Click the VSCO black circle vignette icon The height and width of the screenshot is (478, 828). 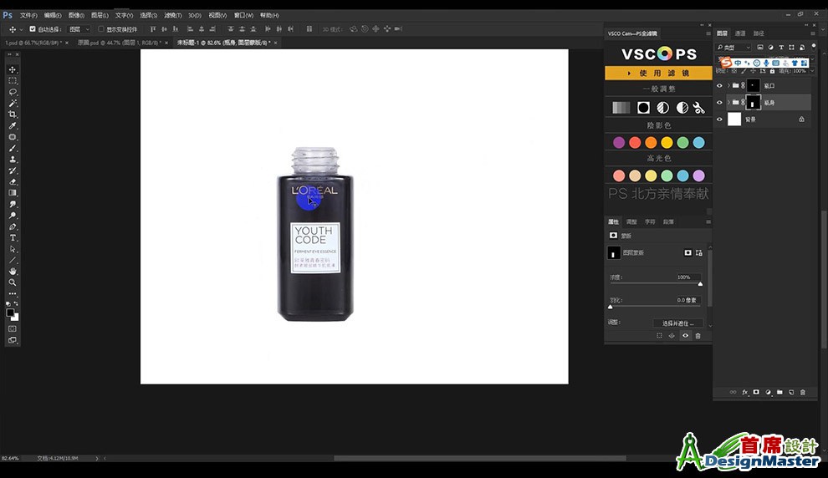pos(643,108)
